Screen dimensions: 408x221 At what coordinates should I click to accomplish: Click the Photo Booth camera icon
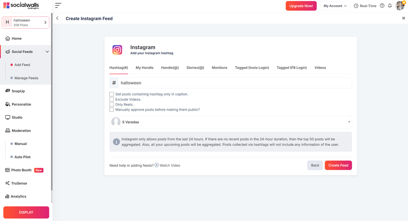pyautogui.click(x=7, y=170)
